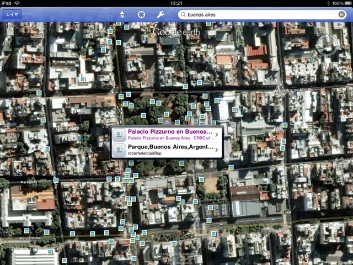Tap the Bluetooth status icon
The width and height of the screenshot is (353, 265).
[328, 3]
